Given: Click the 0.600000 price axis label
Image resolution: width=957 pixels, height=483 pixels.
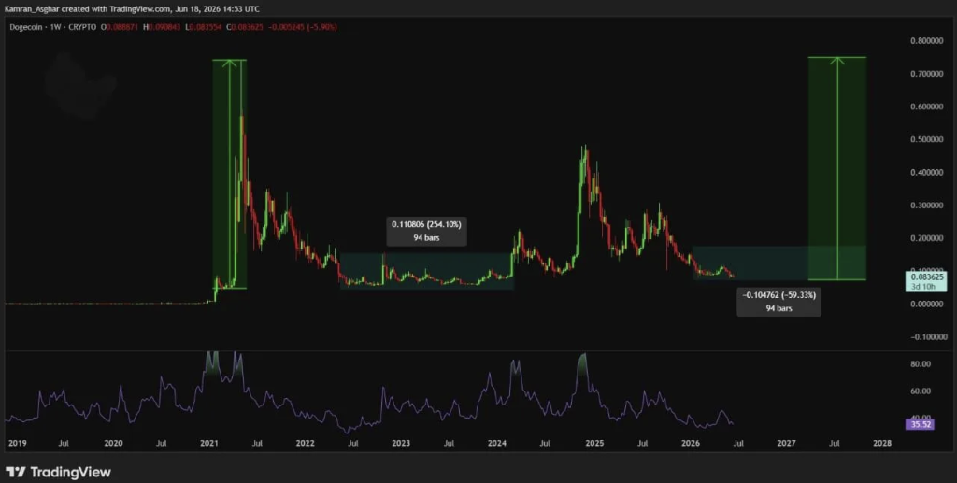Looking at the screenshot, I should [928, 107].
